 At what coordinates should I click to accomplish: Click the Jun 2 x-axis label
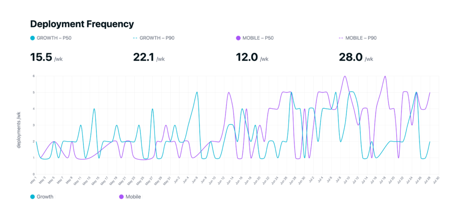[x=177, y=180]
